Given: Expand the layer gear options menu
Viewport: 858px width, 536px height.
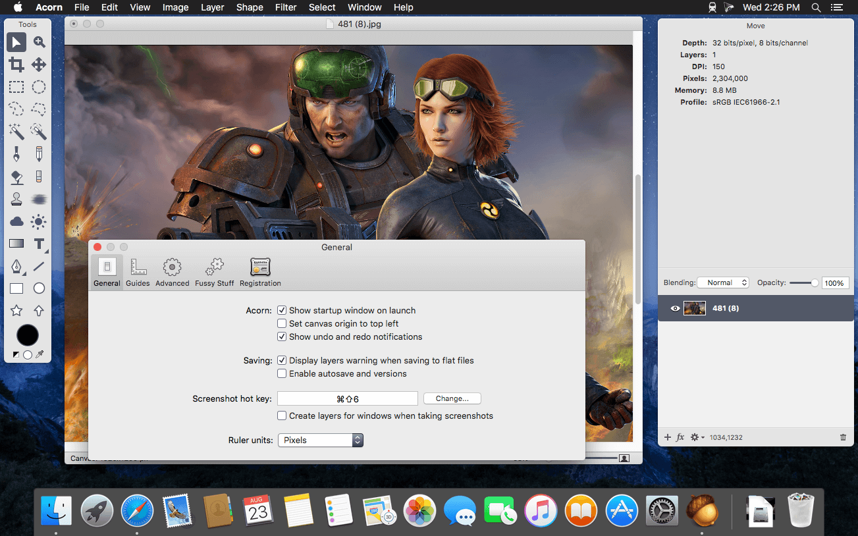Looking at the screenshot, I should [x=697, y=437].
